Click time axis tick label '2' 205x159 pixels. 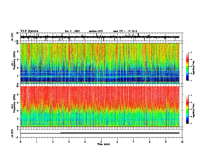coord(53,142)
